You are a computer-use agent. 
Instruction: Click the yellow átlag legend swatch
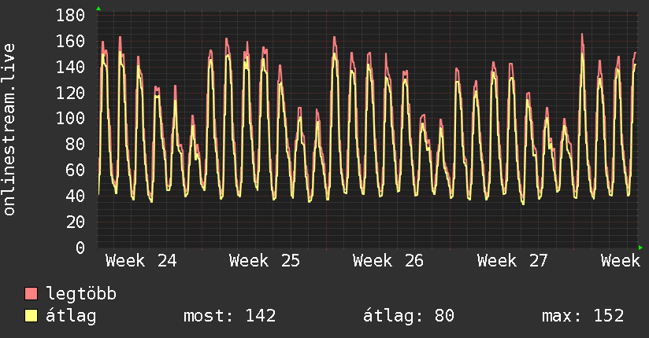pos(31,316)
